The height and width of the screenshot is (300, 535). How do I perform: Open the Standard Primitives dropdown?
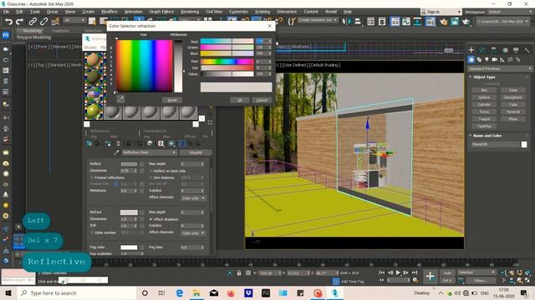click(x=500, y=68)
